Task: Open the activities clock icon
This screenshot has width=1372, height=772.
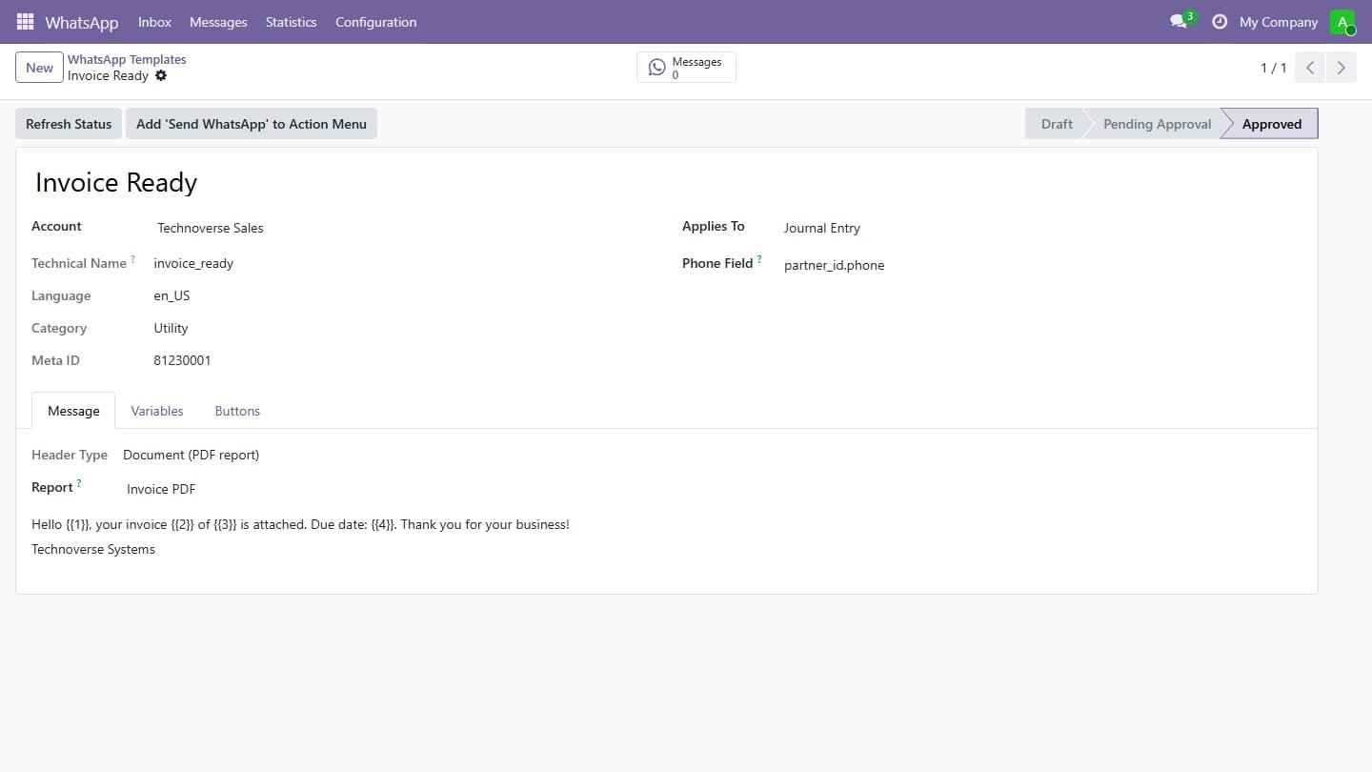Action: [x=1220, y=21]
